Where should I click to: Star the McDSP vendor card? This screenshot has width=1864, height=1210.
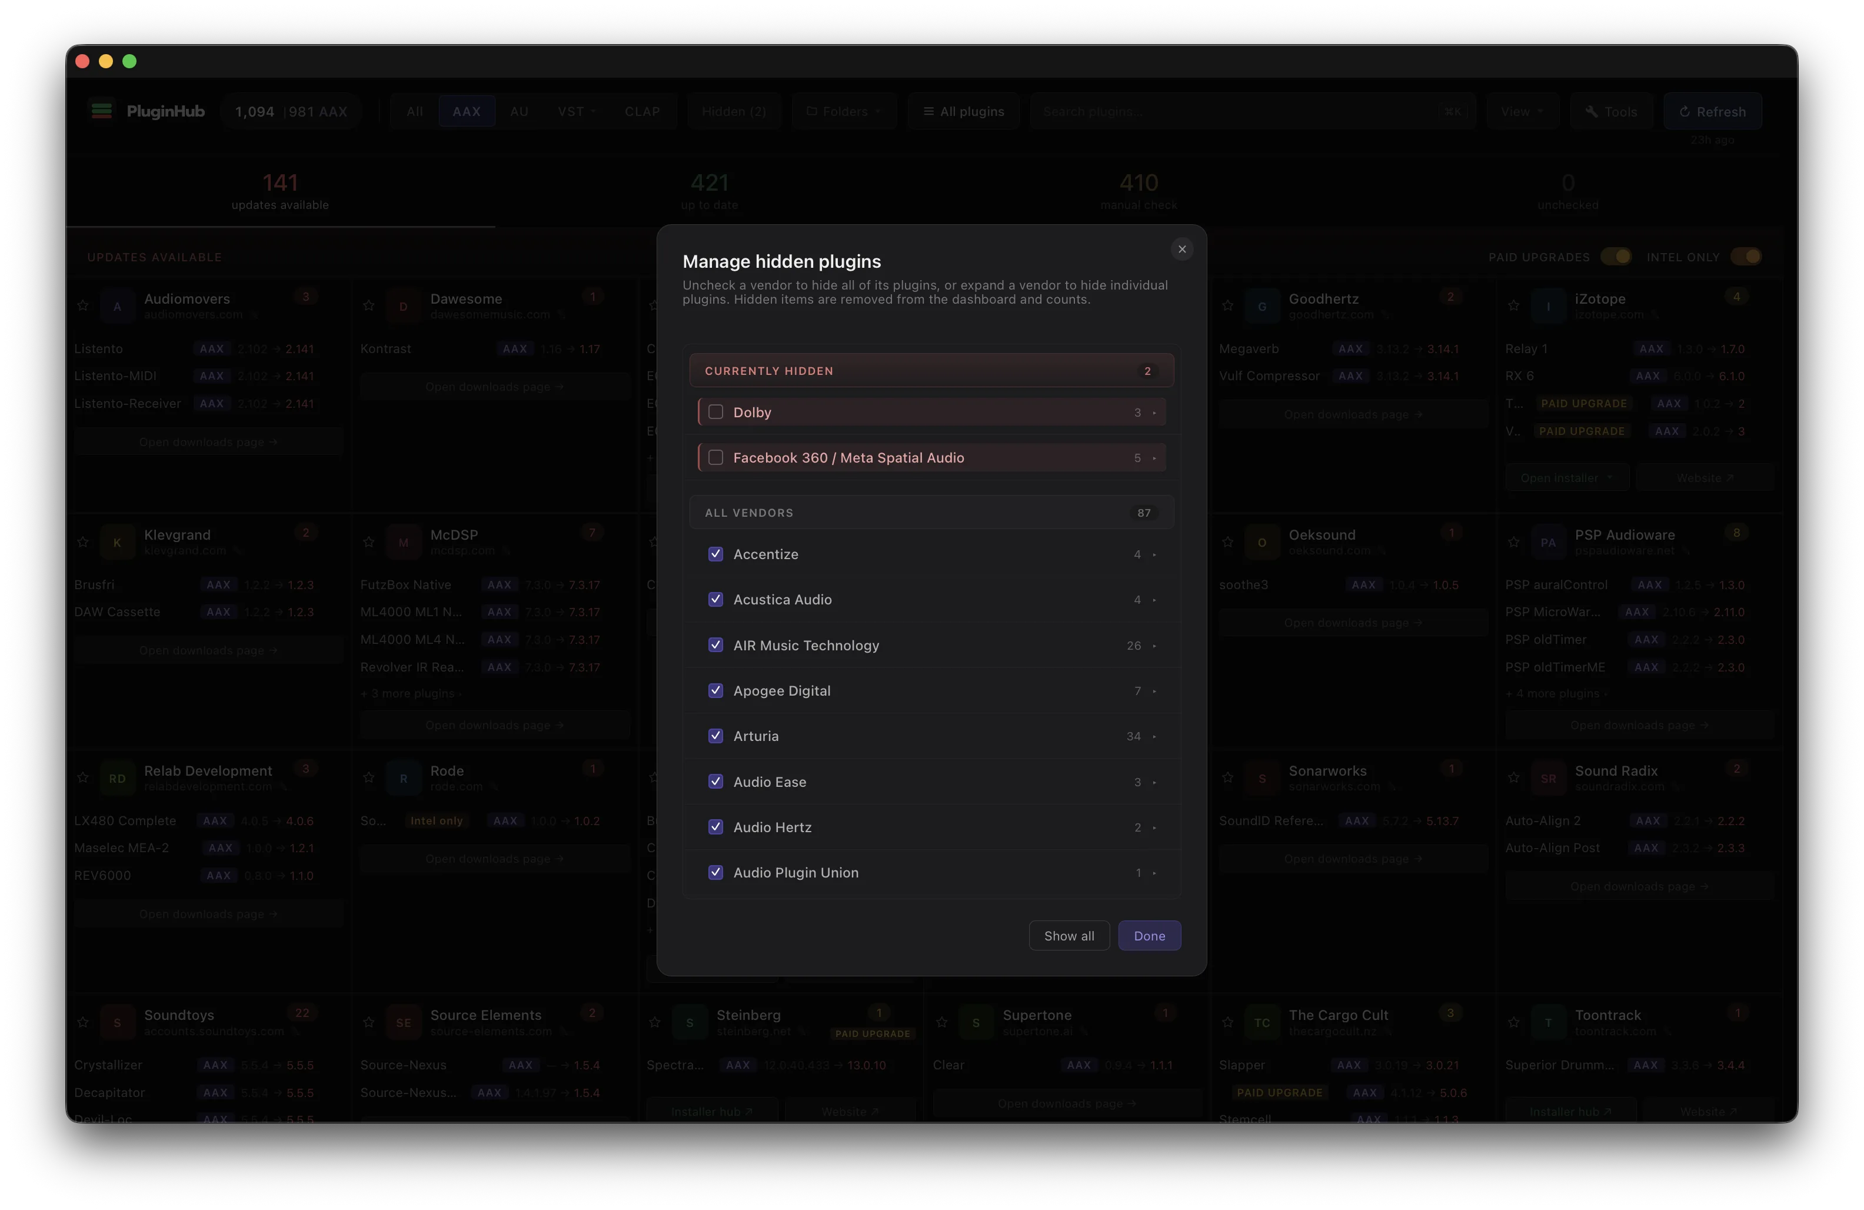click(369, 542)
